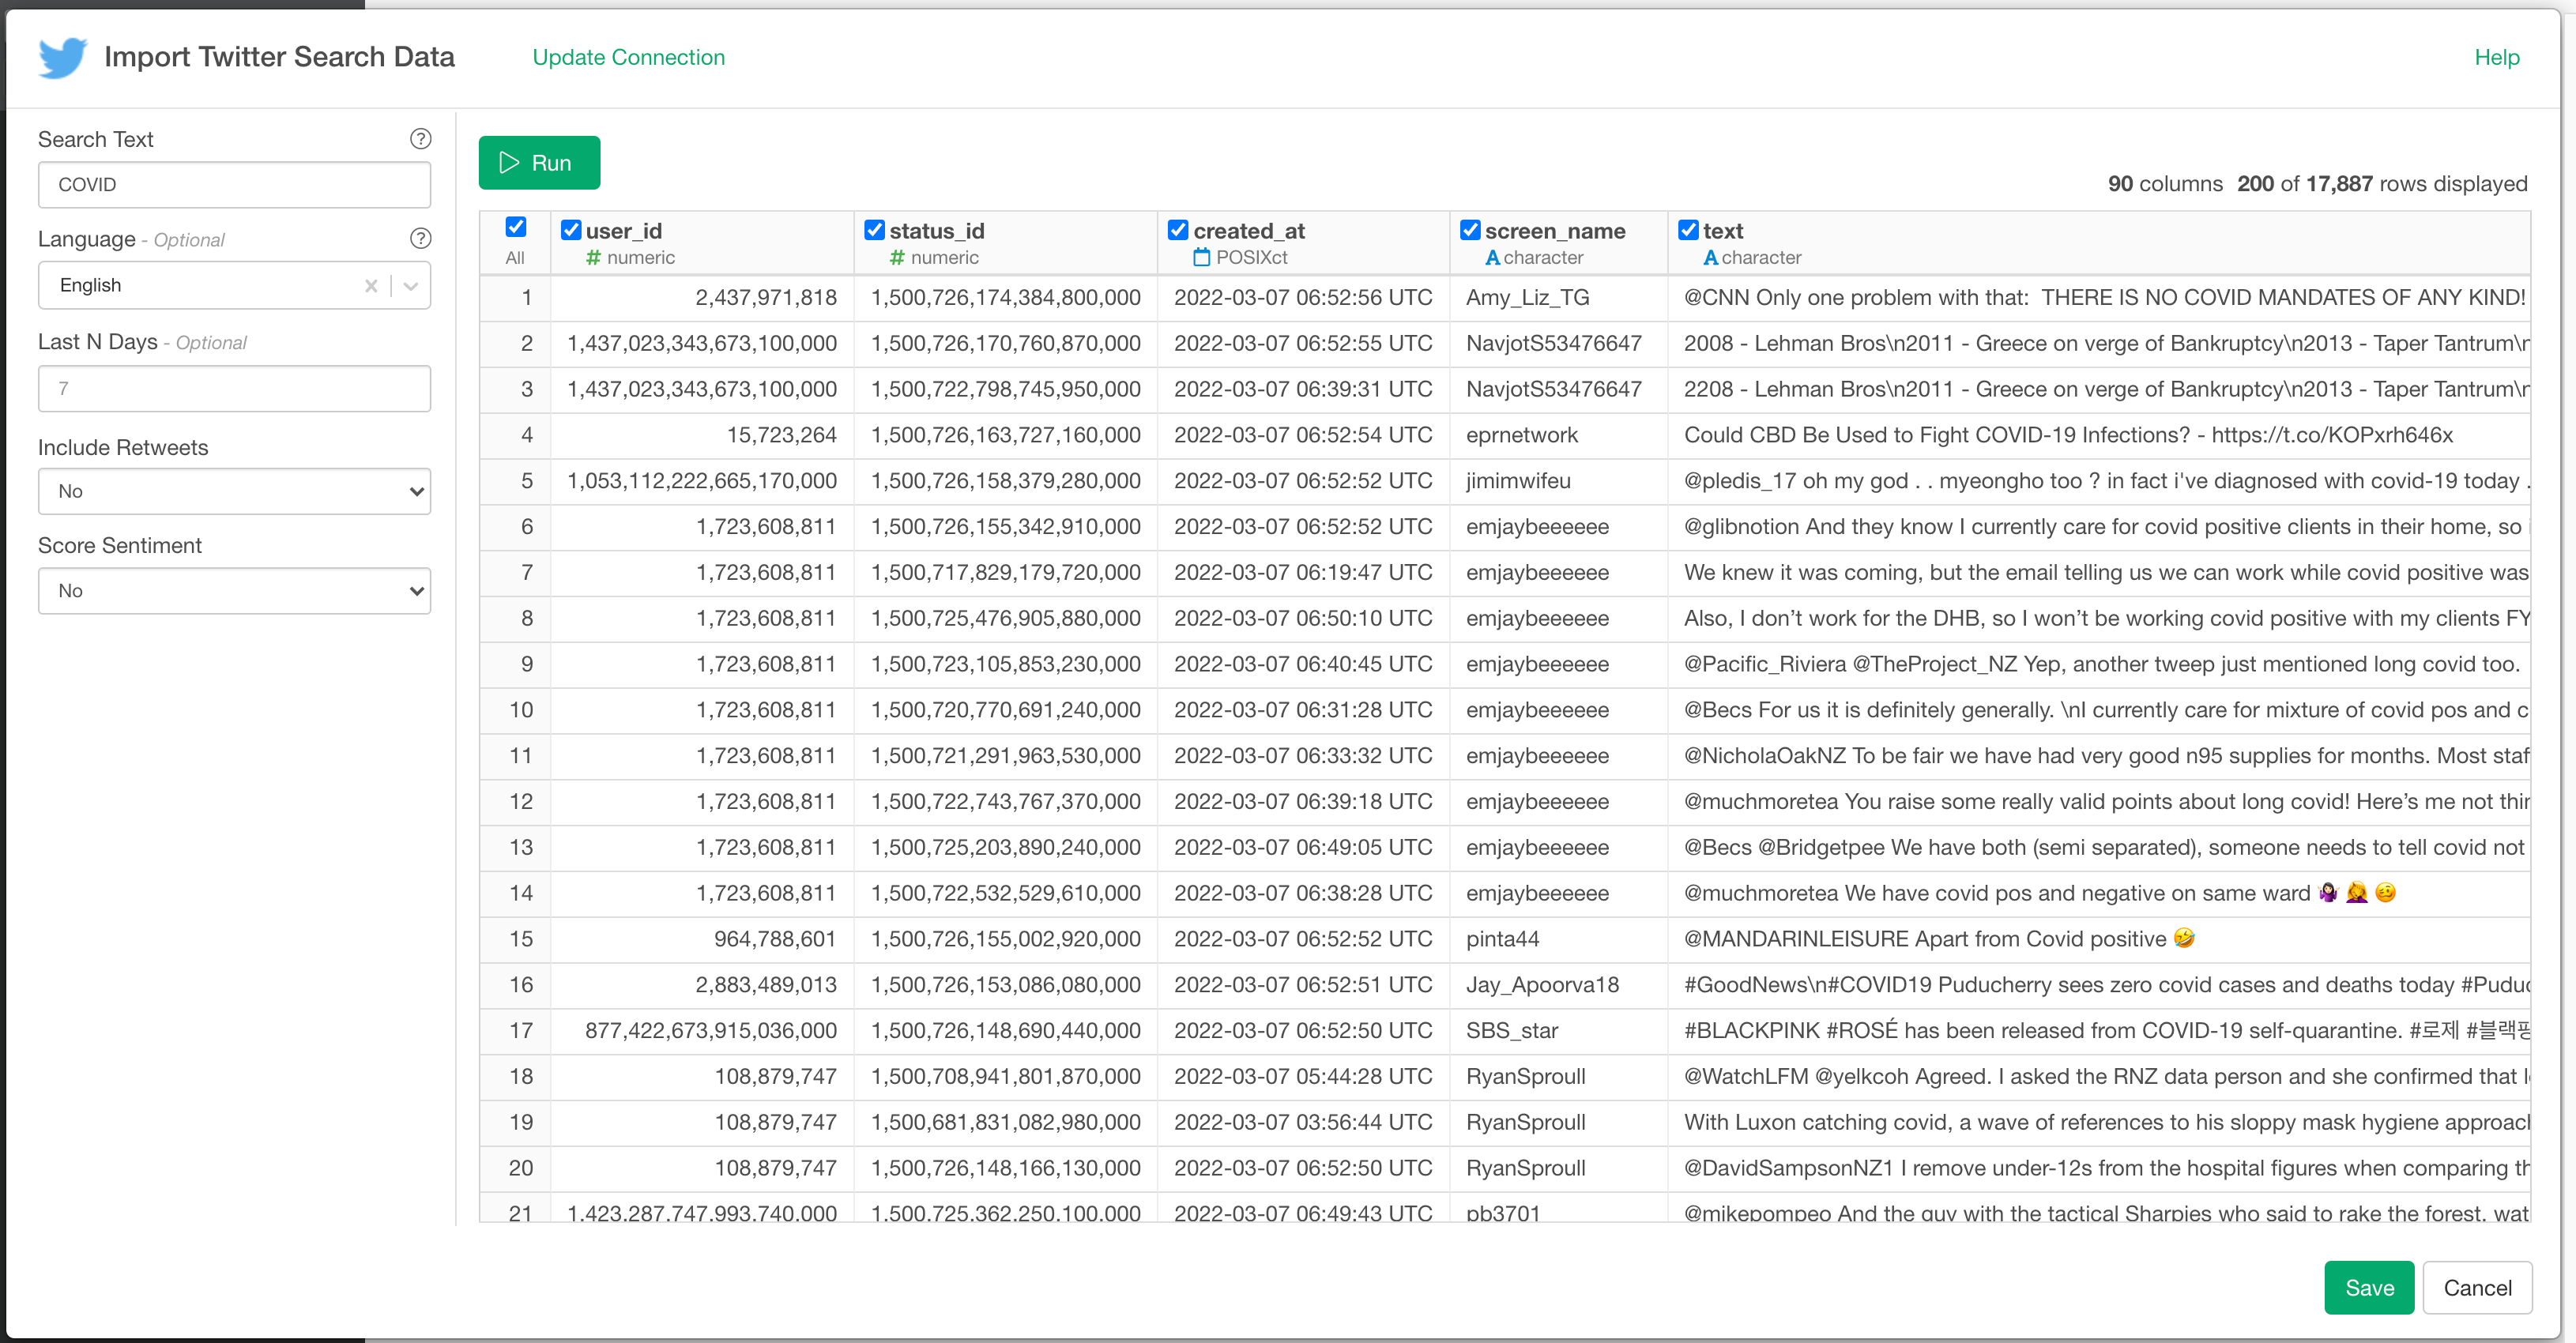Viewport: 2576px width, 1343px height.
Task: Click row number 4
Action: tap(526, 435)
